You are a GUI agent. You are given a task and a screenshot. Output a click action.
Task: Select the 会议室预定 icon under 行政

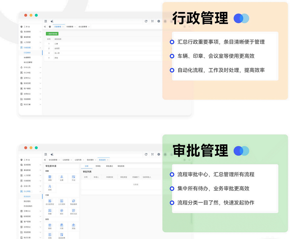50,201
